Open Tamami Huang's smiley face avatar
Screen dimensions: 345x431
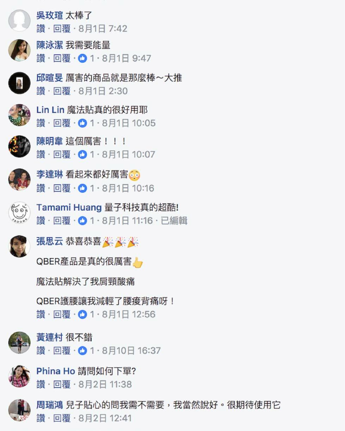pos(19,213)
